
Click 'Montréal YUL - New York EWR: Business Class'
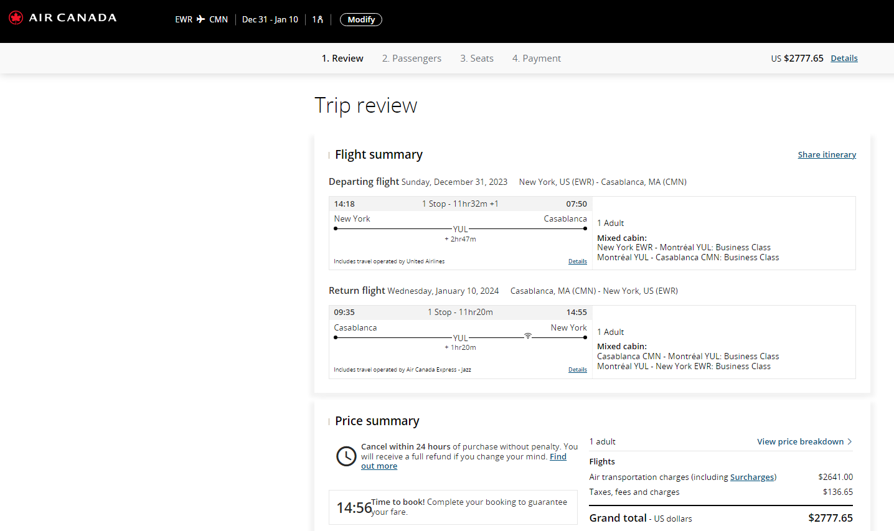(684, 366)
